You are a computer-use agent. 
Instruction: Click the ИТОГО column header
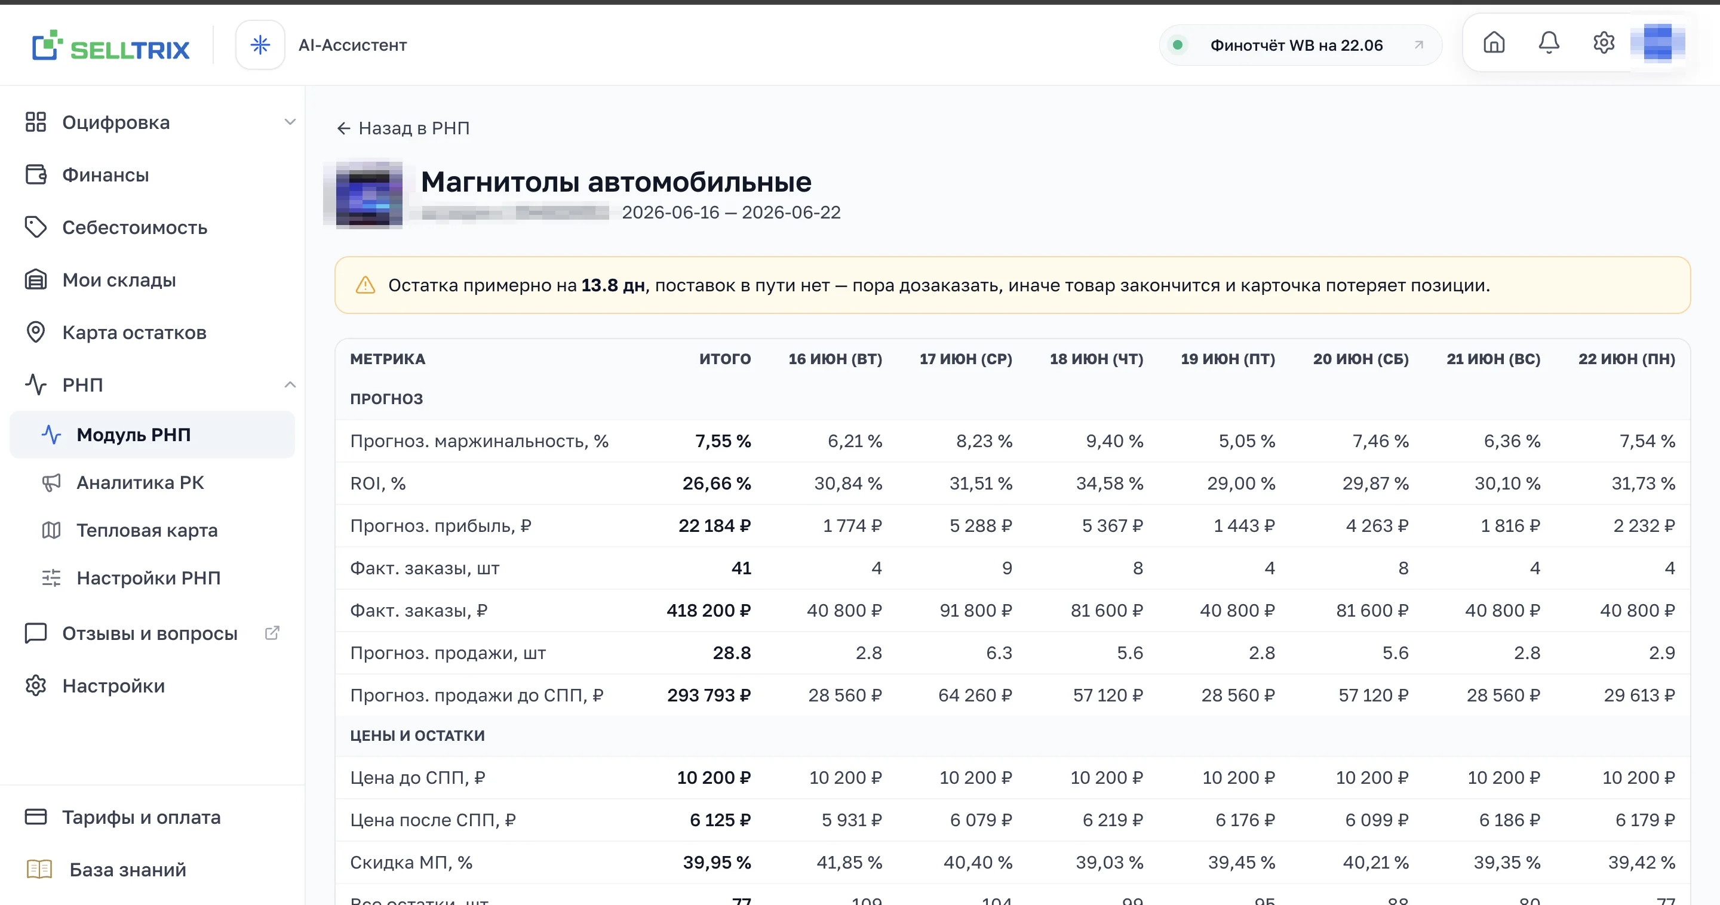pyautogui.click(x=725, y=359)
